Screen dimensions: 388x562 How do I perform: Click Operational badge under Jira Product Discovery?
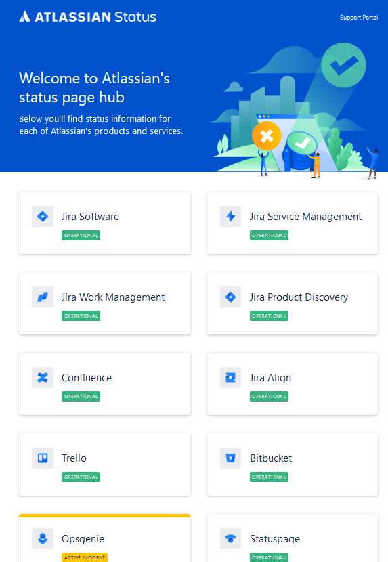[x=269, y=316]
